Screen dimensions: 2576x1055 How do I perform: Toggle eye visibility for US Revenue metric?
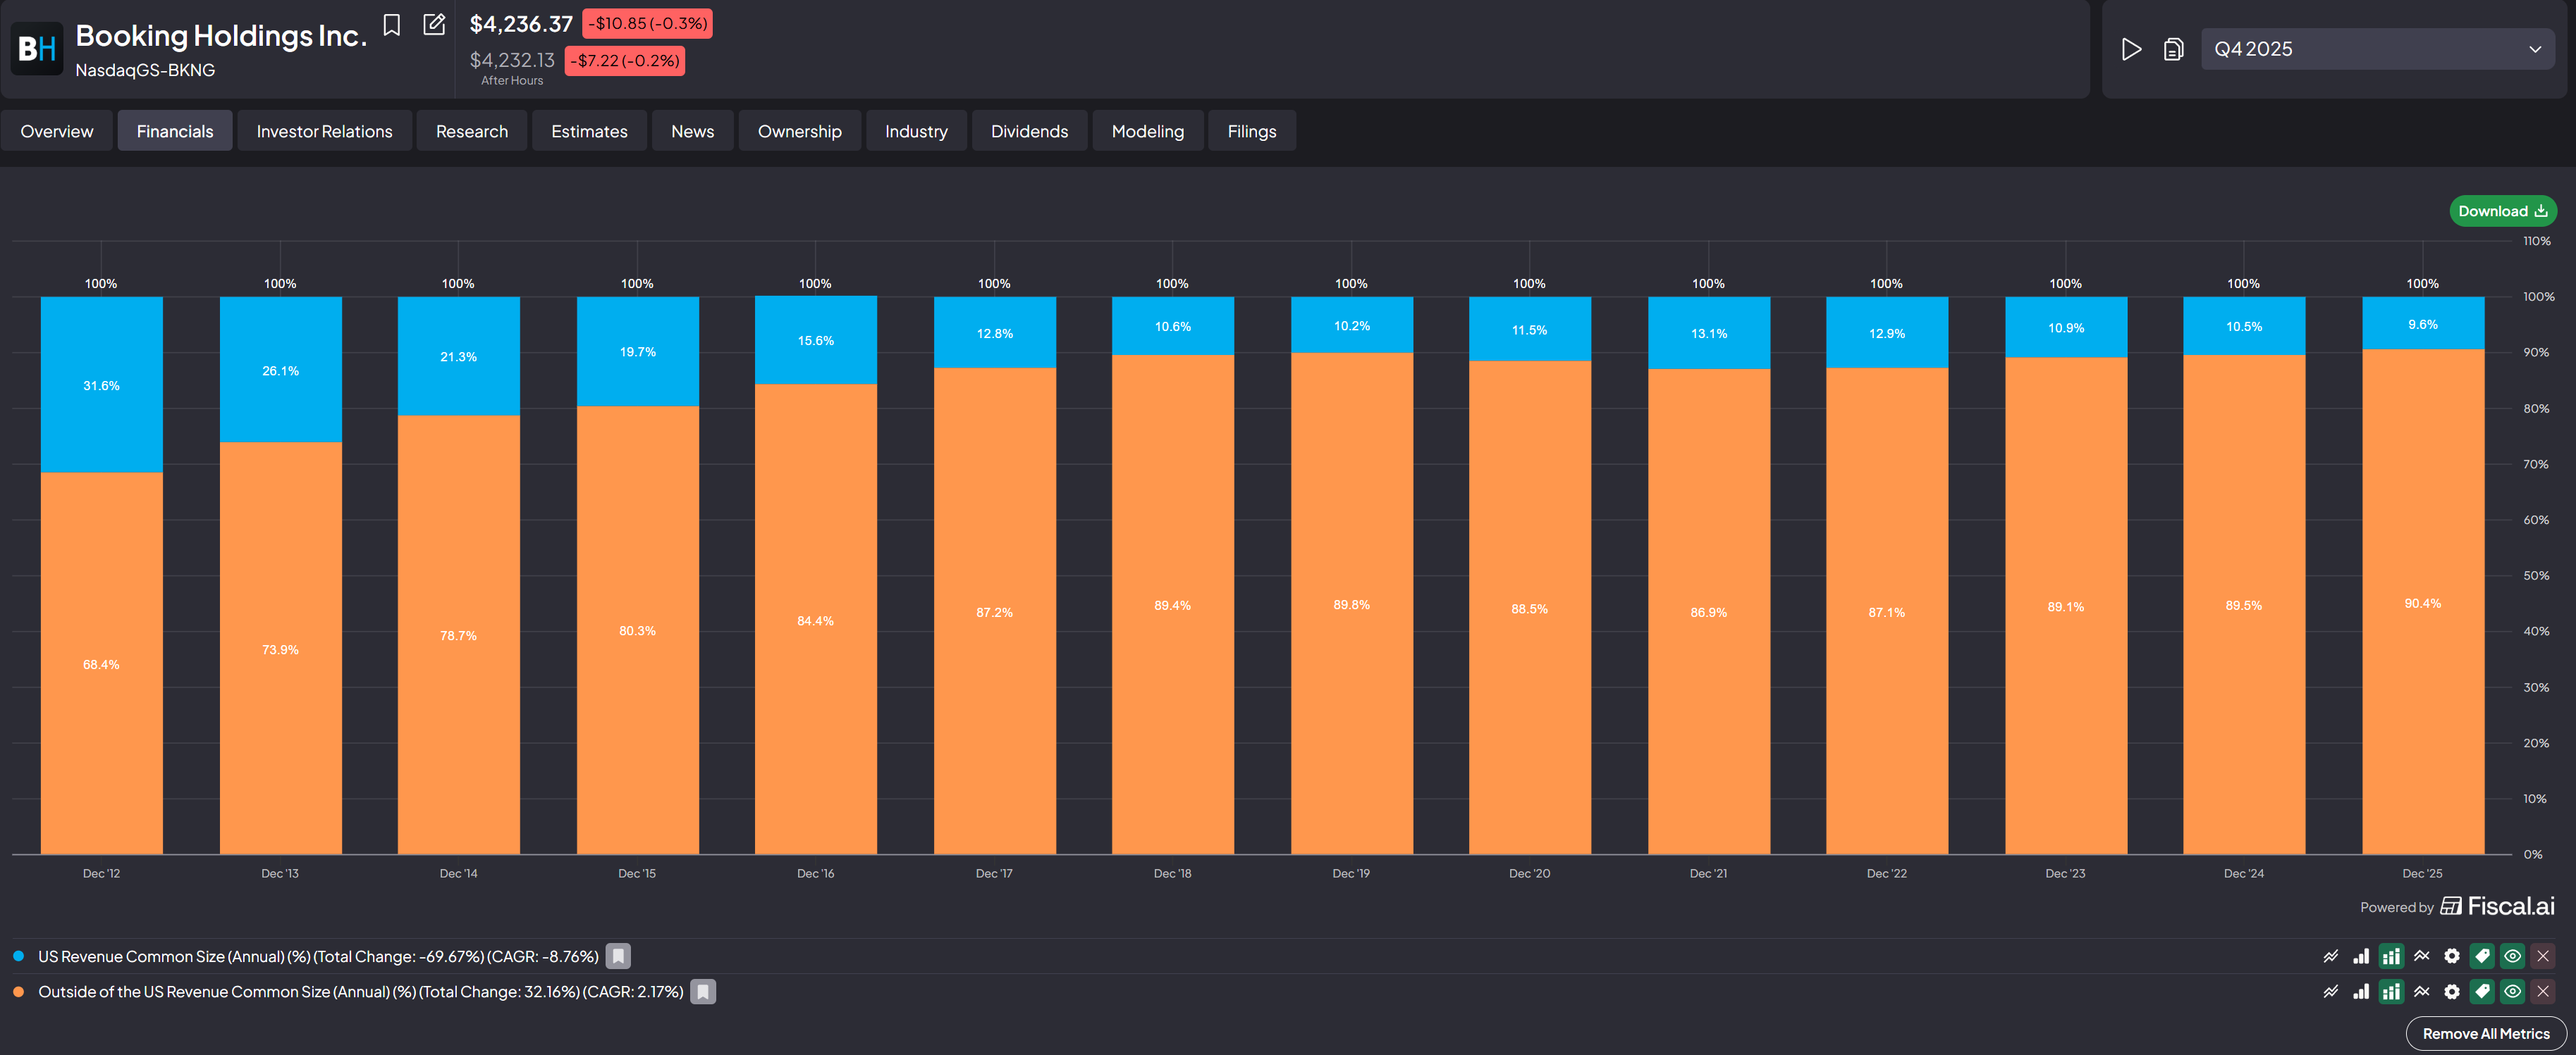2512,956
